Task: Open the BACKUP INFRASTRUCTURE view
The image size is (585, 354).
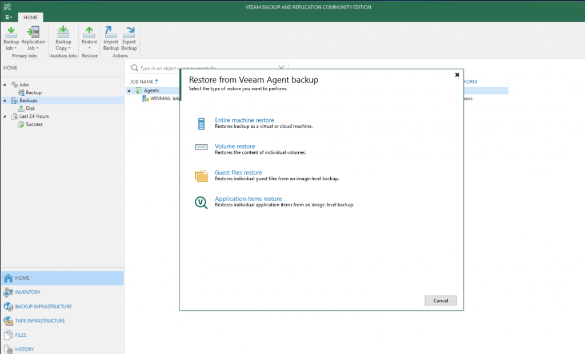Action: coord(43,307)
